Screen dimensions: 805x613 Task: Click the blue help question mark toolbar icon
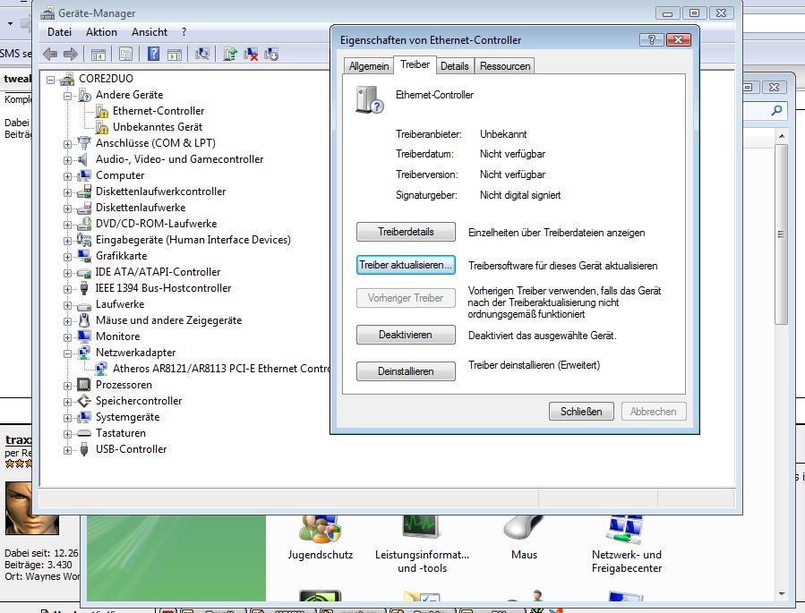click(x=153, y=55)
